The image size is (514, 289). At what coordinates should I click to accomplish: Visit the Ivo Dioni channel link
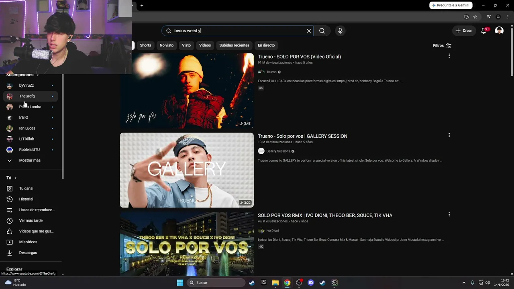[x=272, y=231]
